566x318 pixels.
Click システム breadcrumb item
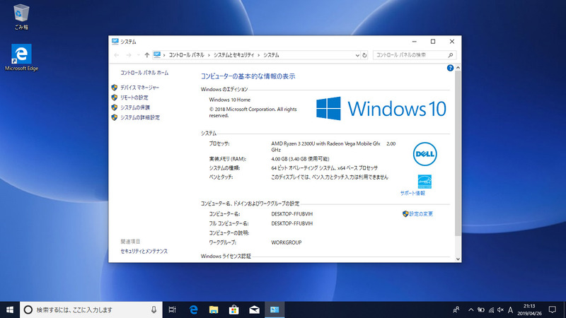[271, 55]
